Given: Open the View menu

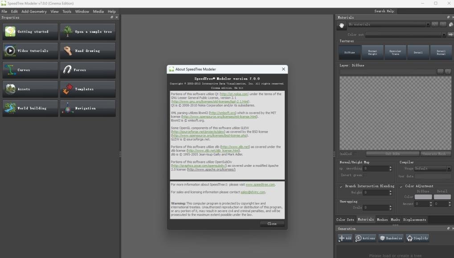Looking at the screenshot, I should [x=54, y=12].
